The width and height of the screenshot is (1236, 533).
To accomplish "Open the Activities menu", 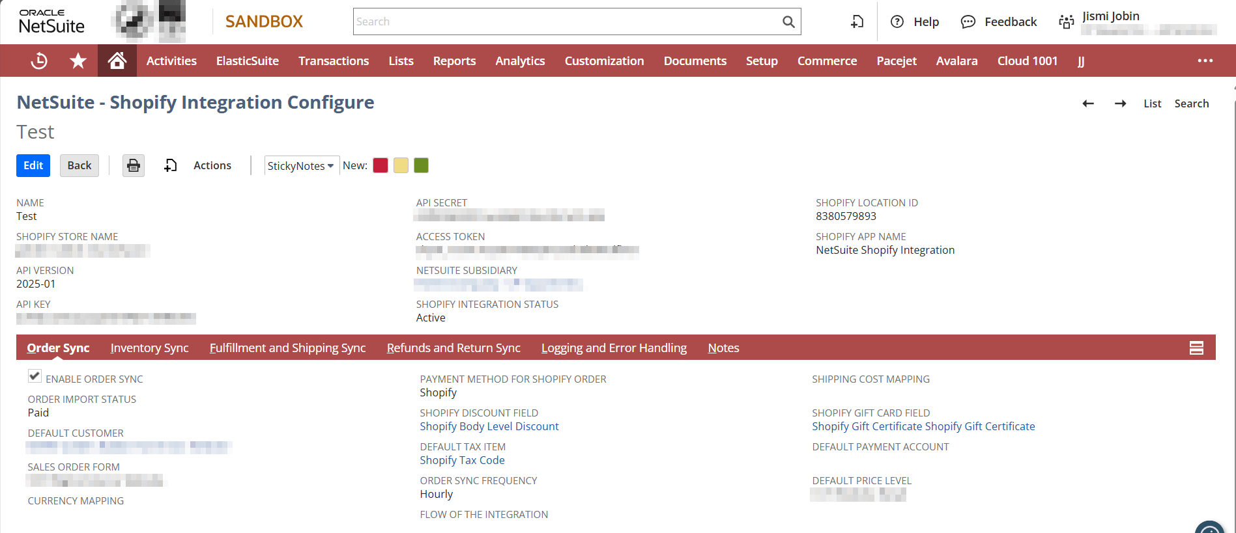I will [x=171, y=61].
